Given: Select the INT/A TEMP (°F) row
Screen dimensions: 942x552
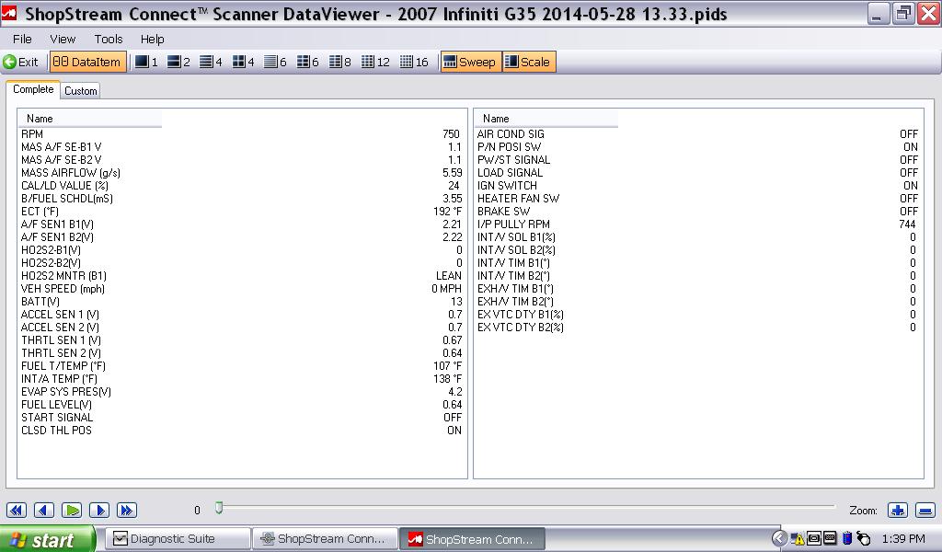Looking at the screenshot, I should click(x=242, y=379).
